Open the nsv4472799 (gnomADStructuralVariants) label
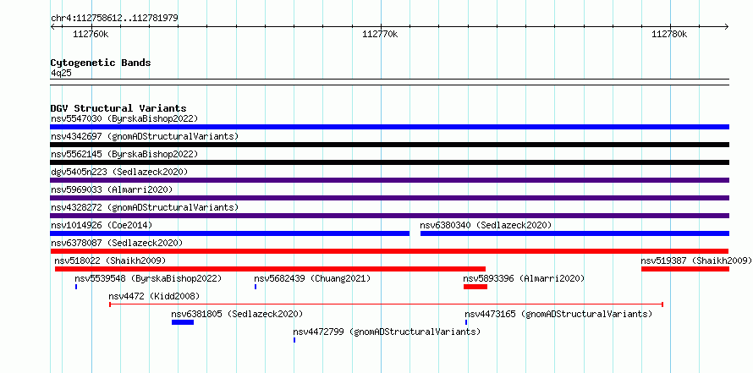 387,332
